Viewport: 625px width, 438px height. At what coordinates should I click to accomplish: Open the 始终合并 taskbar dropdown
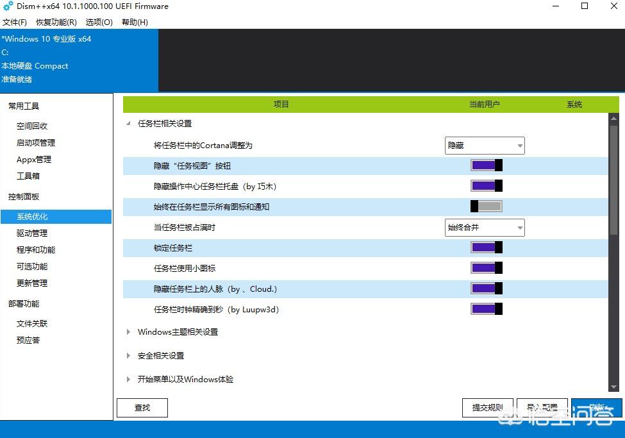[x=485, y=228]
